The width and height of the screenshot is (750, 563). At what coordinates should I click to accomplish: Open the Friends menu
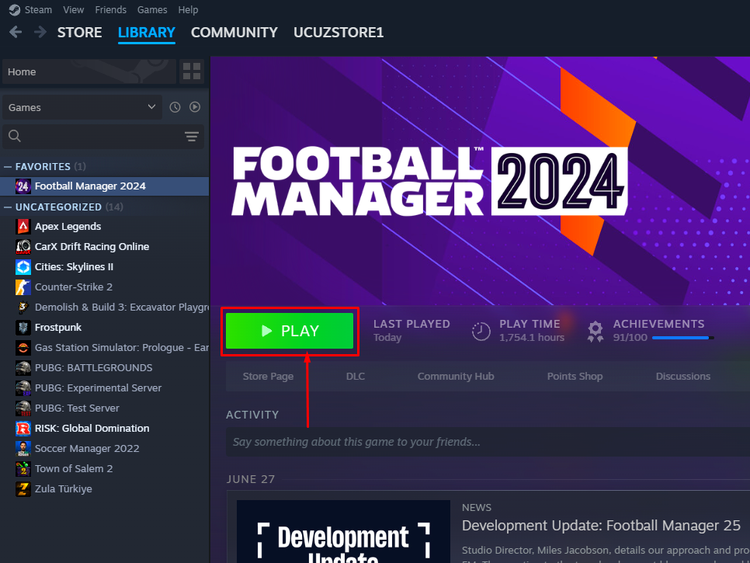[x=110, y=9]
